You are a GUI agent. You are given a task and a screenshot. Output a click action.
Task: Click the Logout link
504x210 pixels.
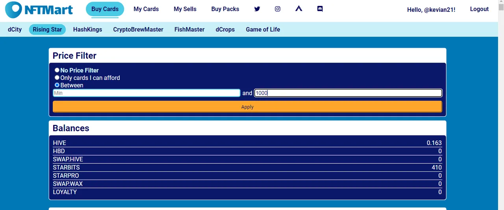479,9
